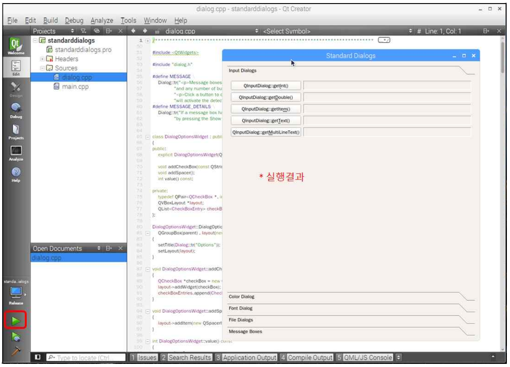Open the Design mode
The height and width of the screenshot is (367, 510).
[x=16, y=89]
